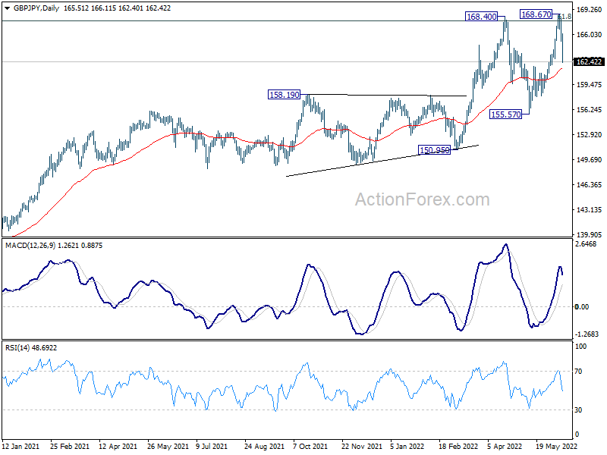Click the RSI 30 level label
This screenshot has width=607, height=455.
pos(578,409)
